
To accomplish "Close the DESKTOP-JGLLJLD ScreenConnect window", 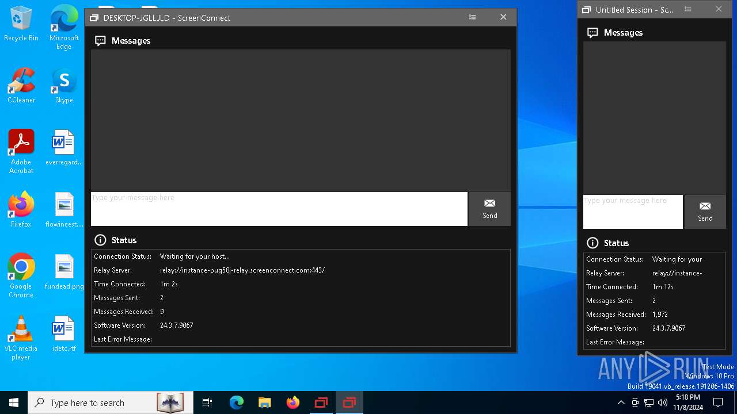I will tap(503, 17).
